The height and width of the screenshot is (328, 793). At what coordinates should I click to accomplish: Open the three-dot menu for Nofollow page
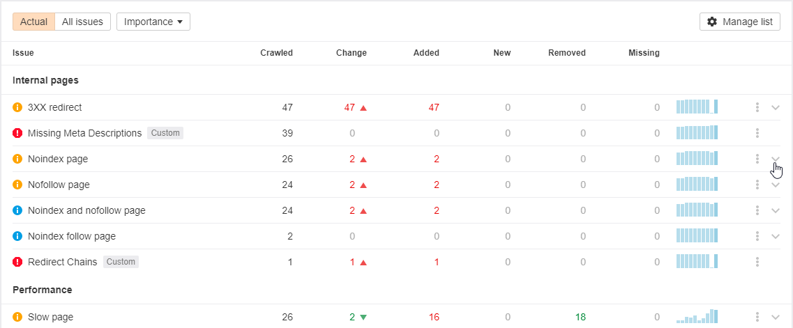point(757,184)
